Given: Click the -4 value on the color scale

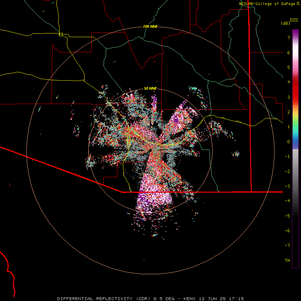Looking at the screenshot, I should [287, 201].
